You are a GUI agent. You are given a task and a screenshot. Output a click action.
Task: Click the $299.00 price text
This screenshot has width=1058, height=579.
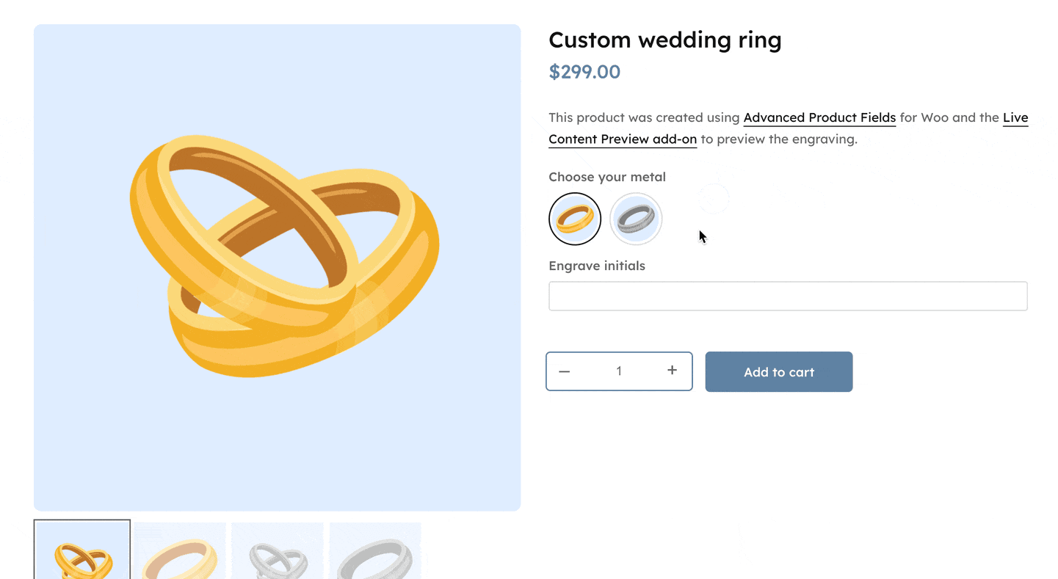584,72
